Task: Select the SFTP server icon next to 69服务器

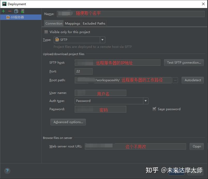Action: (8, 17)
